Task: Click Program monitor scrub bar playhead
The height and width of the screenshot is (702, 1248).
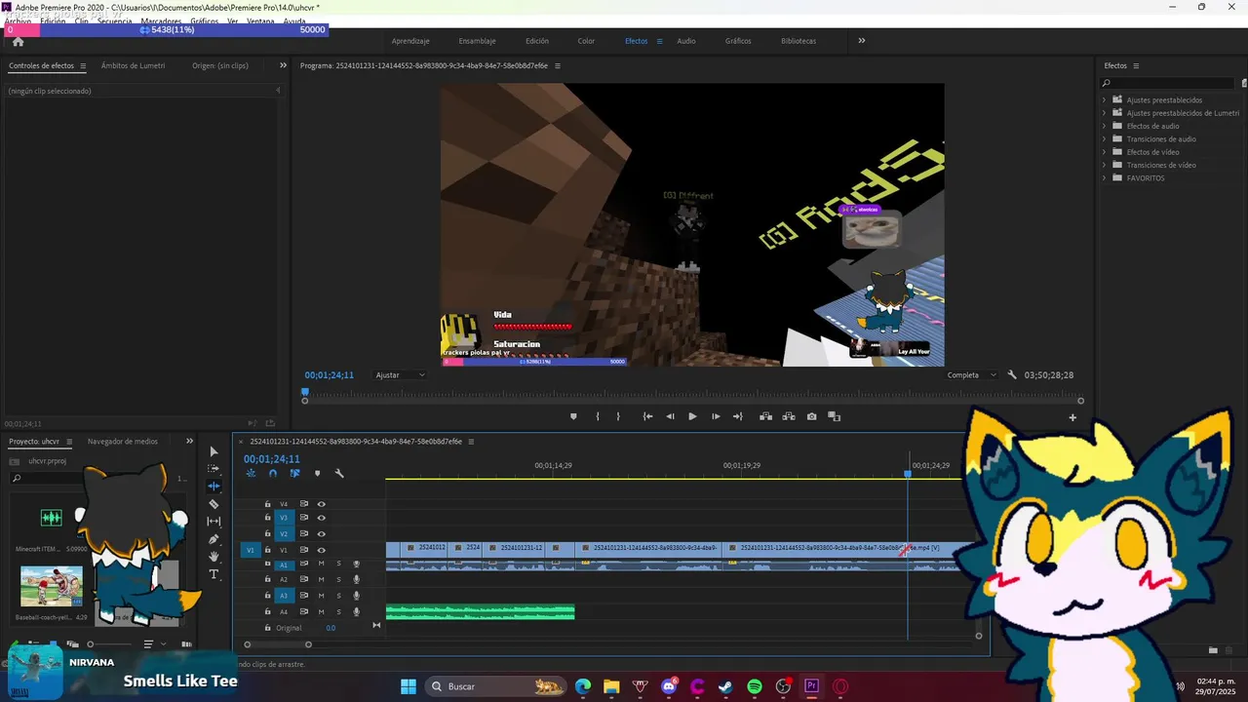Action: 304,392
